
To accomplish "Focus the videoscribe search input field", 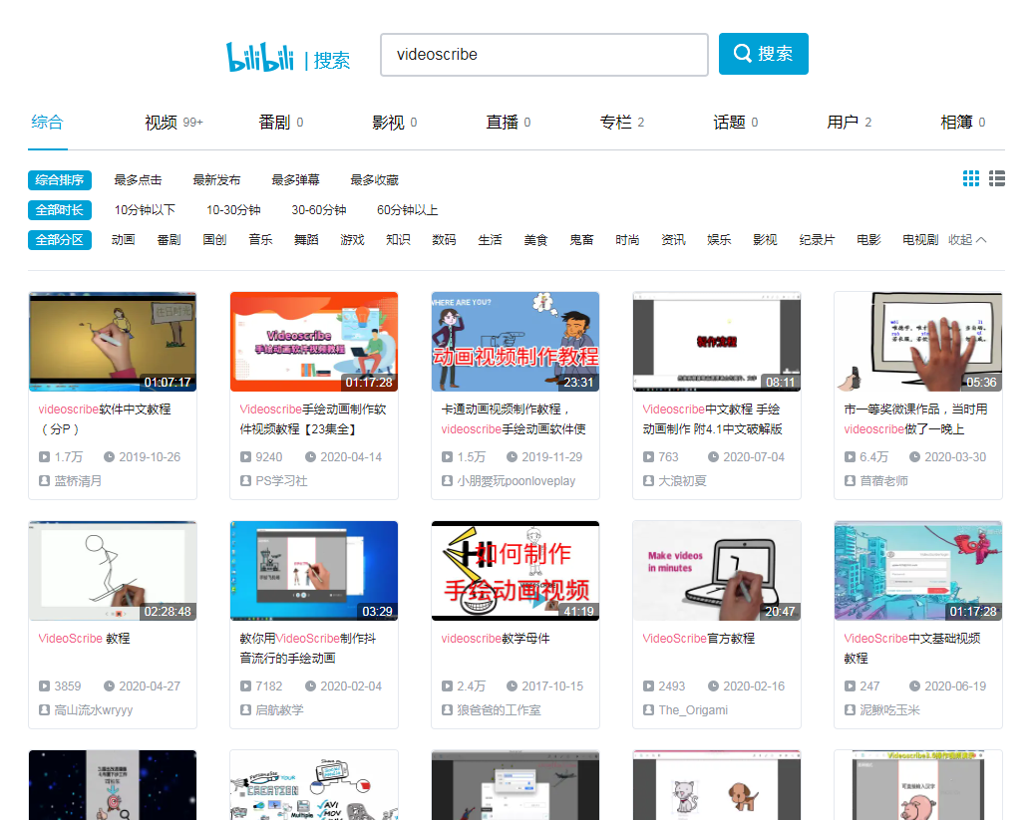I will pos(544,55).
